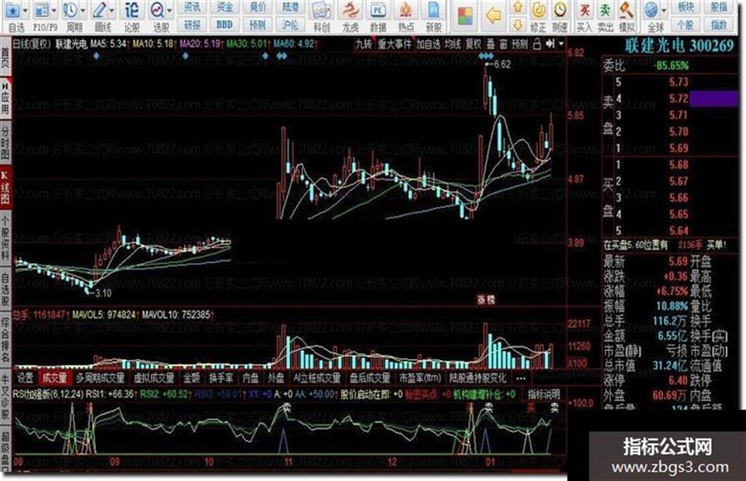The width and height of the screenshot is (746, 481).
Task: Click the 联建光电 300269 stock title
Action: (x=679, y=46)
